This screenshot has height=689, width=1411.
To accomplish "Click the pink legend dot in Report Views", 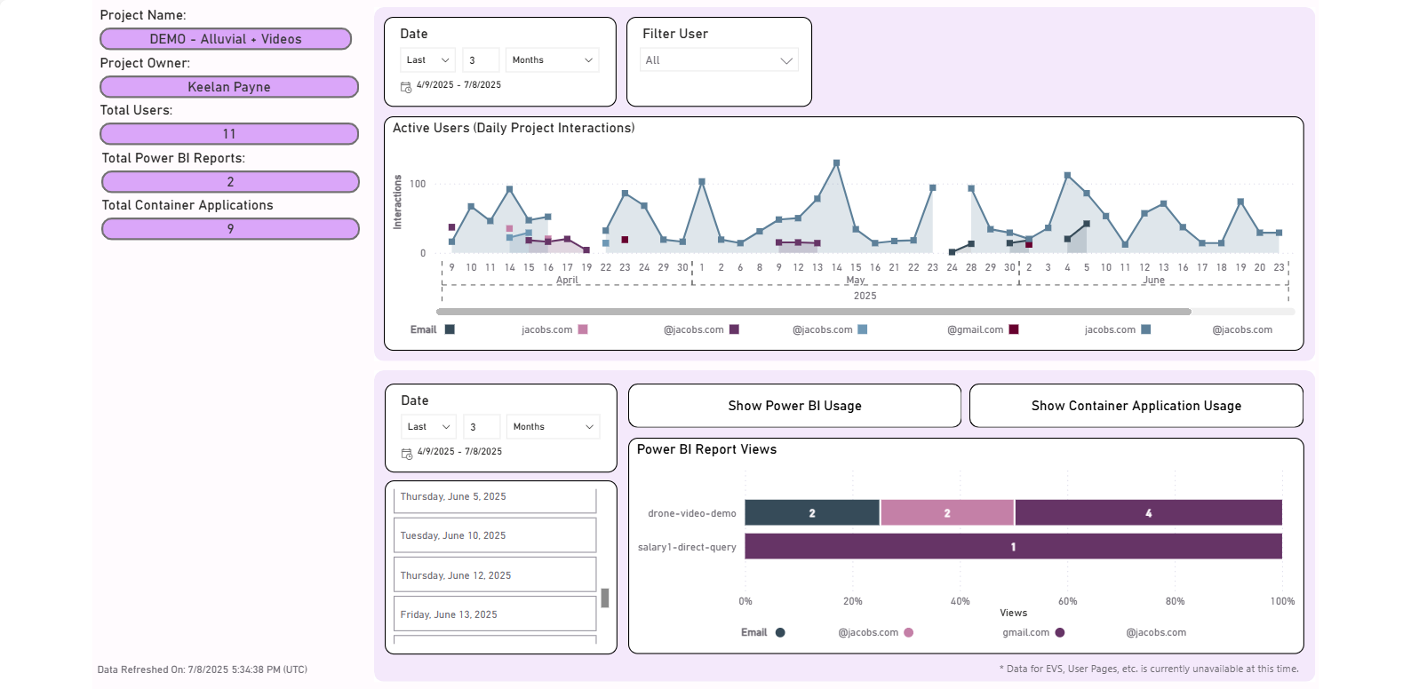I will coord(909,633).
